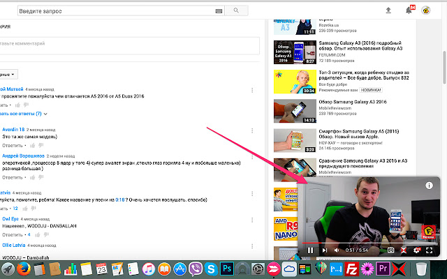Viewport: 447px width, 279px height.
Task: Open the notifications bell
Action: point(409,10)
